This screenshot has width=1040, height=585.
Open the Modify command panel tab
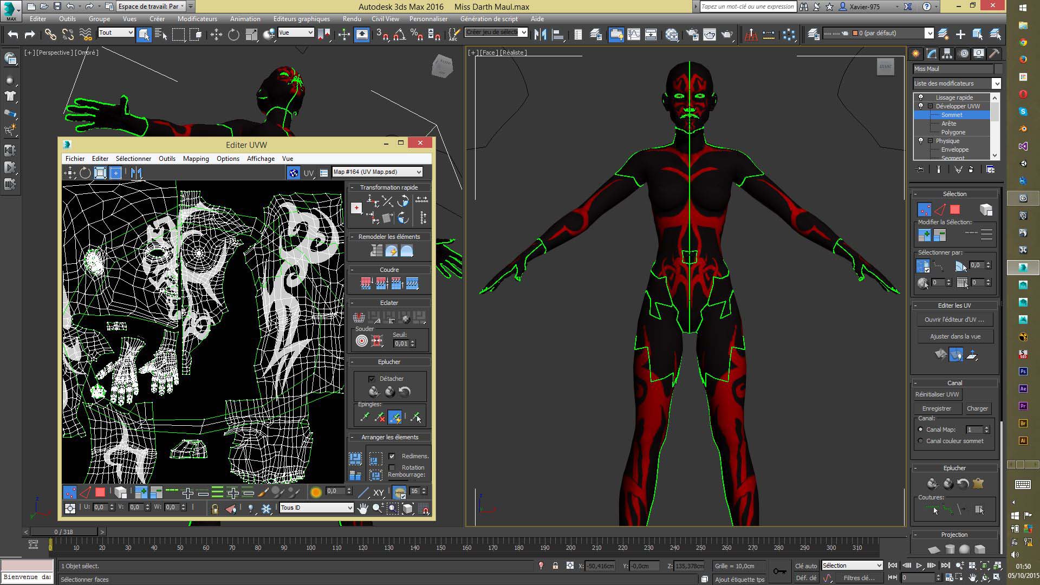[x=931, y=54]
